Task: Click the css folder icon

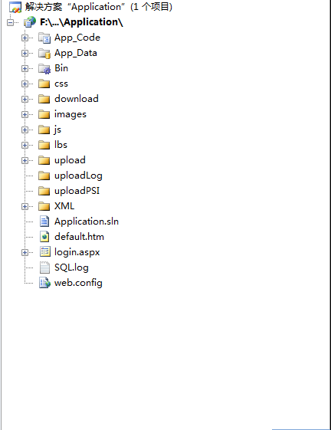Action: pos(44,84)
